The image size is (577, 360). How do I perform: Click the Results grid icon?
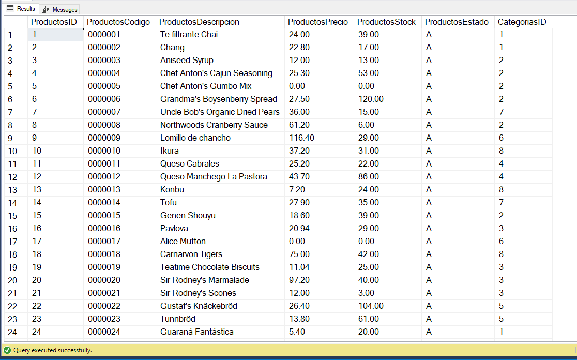tap(10, 8)
